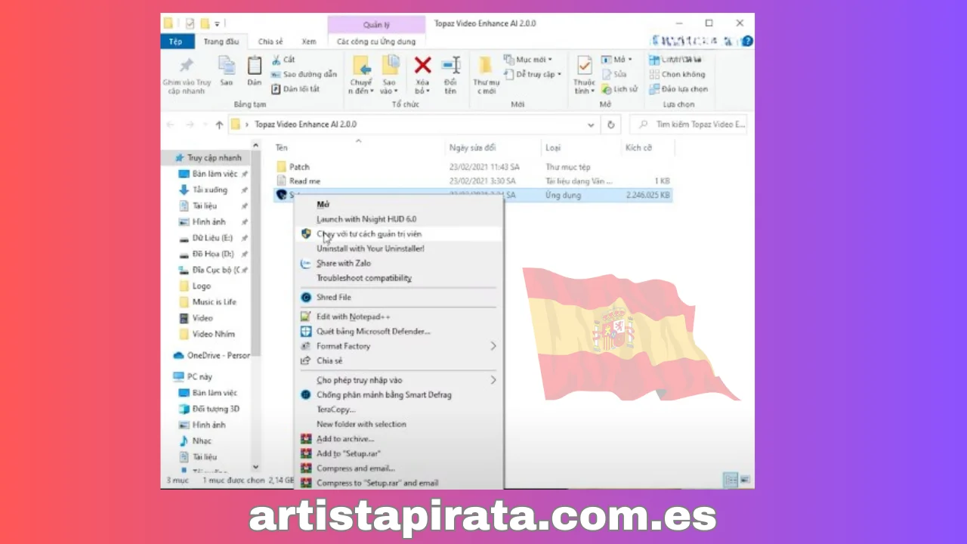Click Đảo lựa chọn (Invert selection)

click(x=679, y=88)
